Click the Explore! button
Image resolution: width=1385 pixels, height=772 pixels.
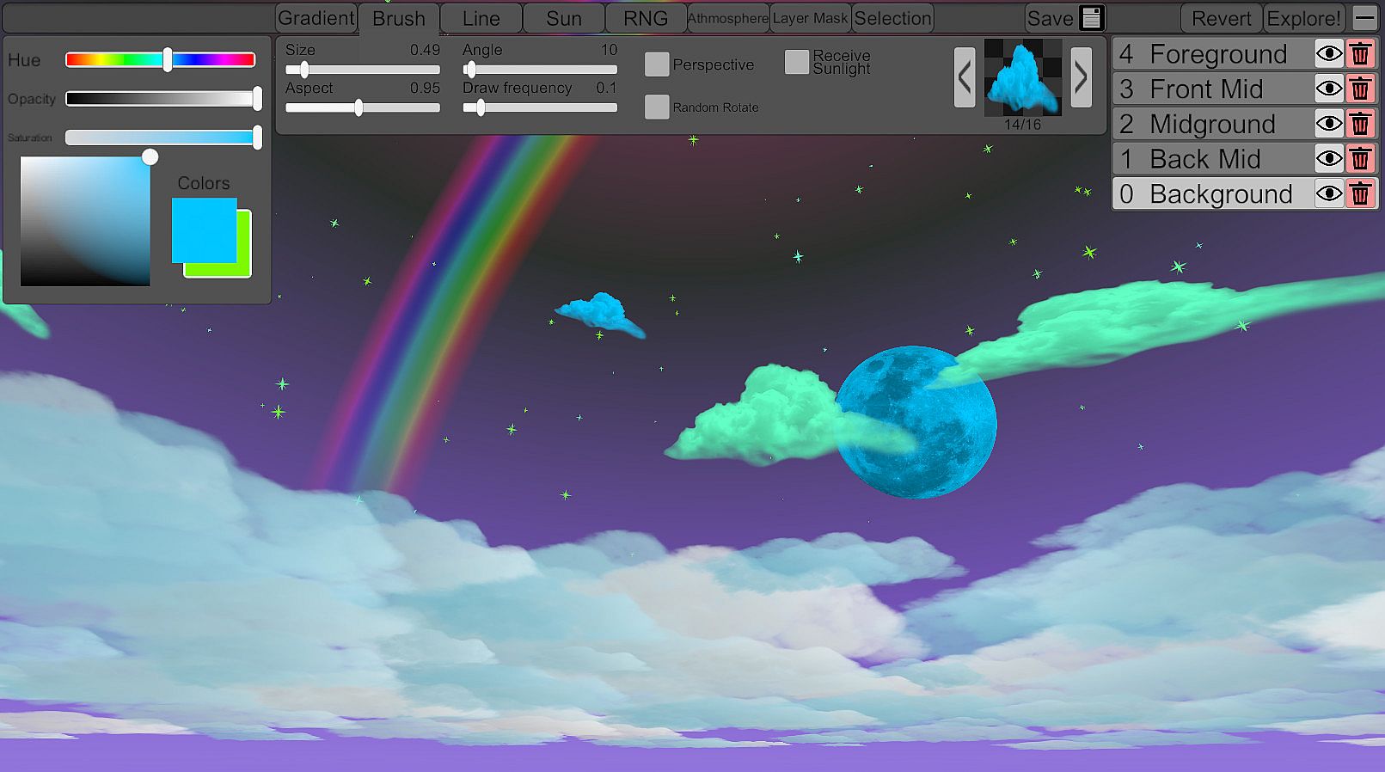pos(1303,18)
